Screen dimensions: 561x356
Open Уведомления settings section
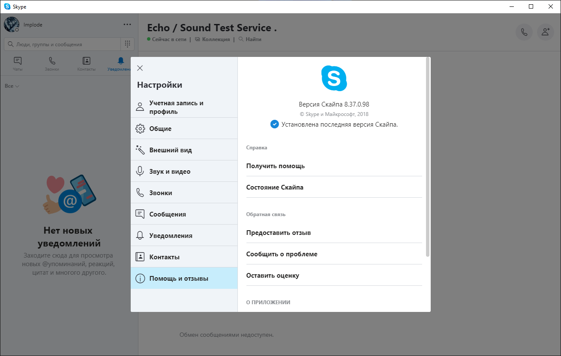[x=184, y=235]
